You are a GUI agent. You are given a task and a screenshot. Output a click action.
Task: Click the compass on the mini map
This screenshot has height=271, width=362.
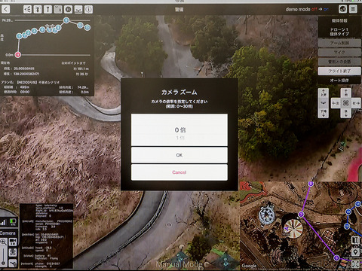pos(267,215)
